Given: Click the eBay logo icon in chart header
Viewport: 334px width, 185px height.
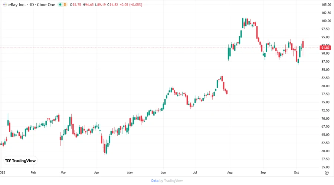Looking at the screenshot, I should (4, 4).
